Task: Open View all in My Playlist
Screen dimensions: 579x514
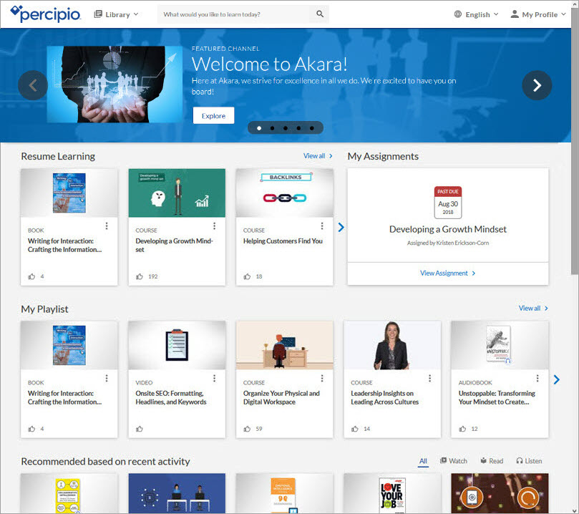Action: click(533, 309)
